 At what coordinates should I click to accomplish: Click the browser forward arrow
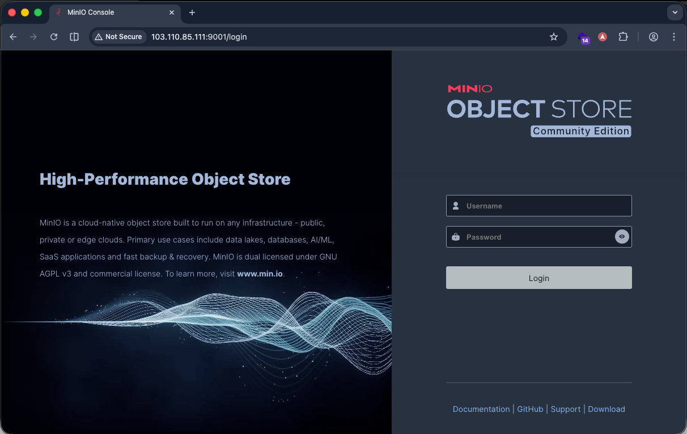pos(33,37)
